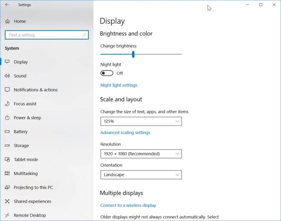This screenshot has width=281, height=221.
Task: Maximize the Settings window
Action: click(261, 5)
